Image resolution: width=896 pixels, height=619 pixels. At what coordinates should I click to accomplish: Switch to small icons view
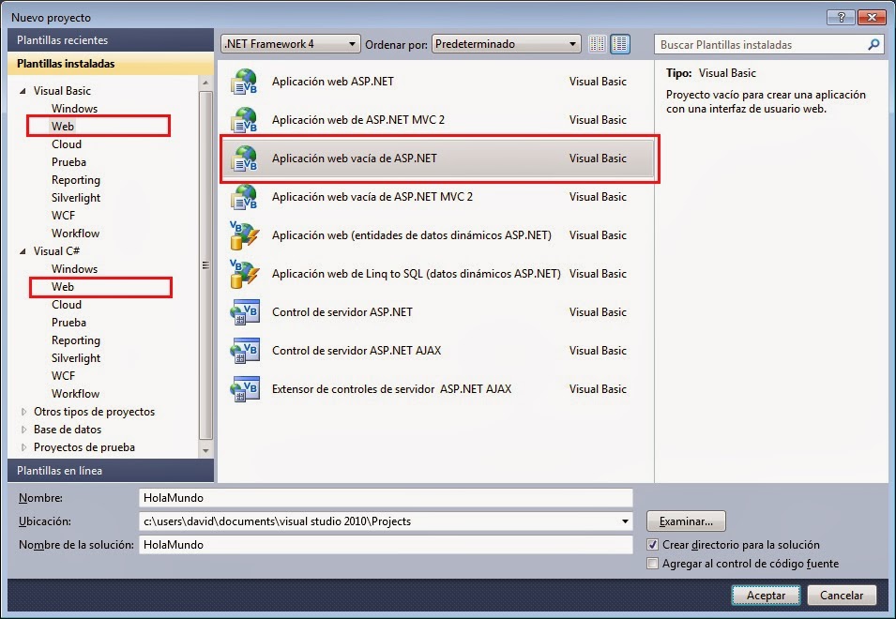click(x=597, y=44)
